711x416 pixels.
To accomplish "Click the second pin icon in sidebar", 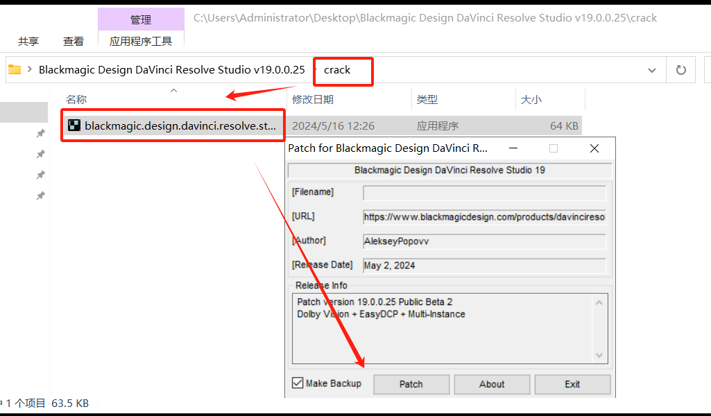I will 41,154.
